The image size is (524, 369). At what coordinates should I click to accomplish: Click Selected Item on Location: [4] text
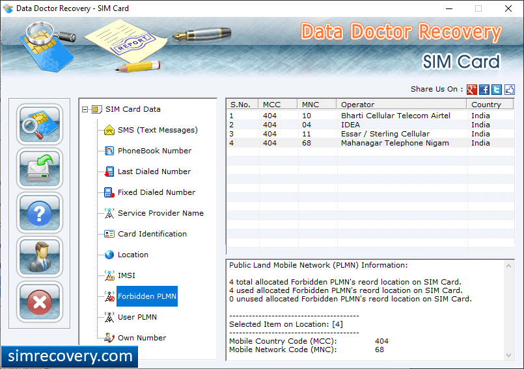(x=286, y=324)
